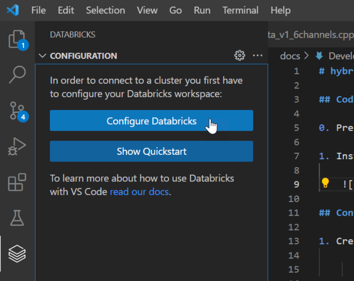Screen dimensions: 354x281
Task: Click the lightbulb quick fix icon
Action: click(x=325, y=183)
